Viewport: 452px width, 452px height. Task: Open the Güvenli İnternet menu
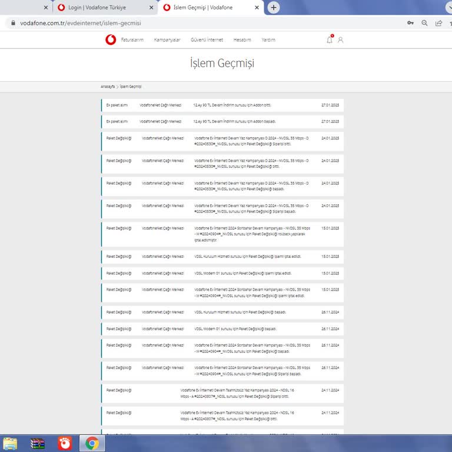point(207,40)
